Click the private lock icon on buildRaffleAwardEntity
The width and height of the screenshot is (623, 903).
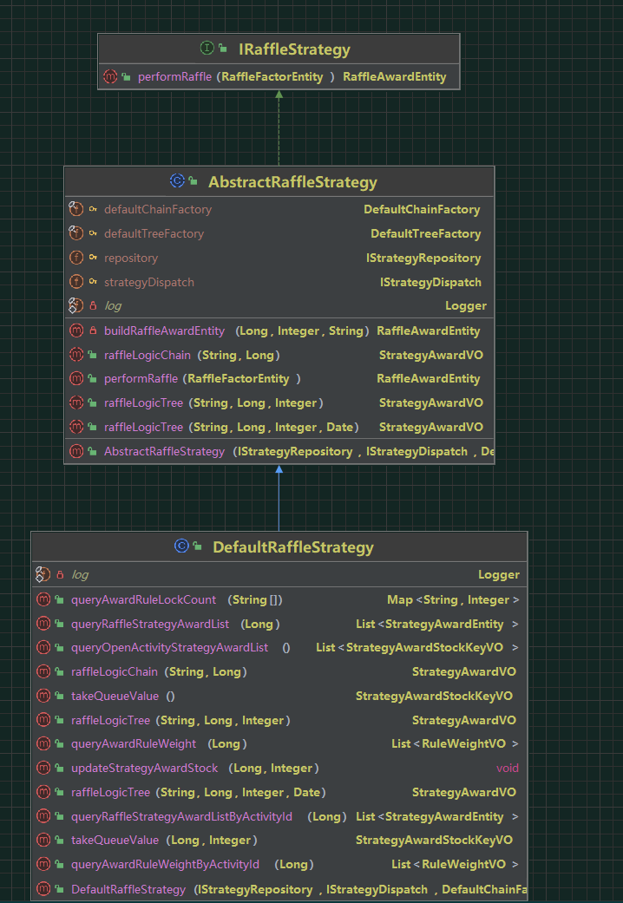(x=93, y=330)
